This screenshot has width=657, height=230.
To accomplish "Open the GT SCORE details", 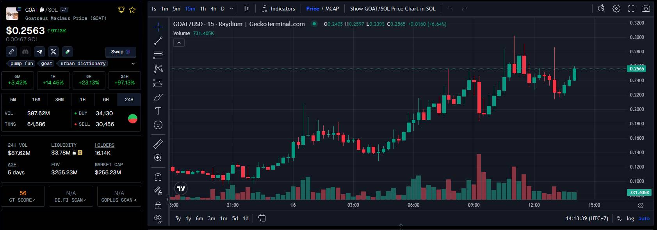I will coord(23,196).
